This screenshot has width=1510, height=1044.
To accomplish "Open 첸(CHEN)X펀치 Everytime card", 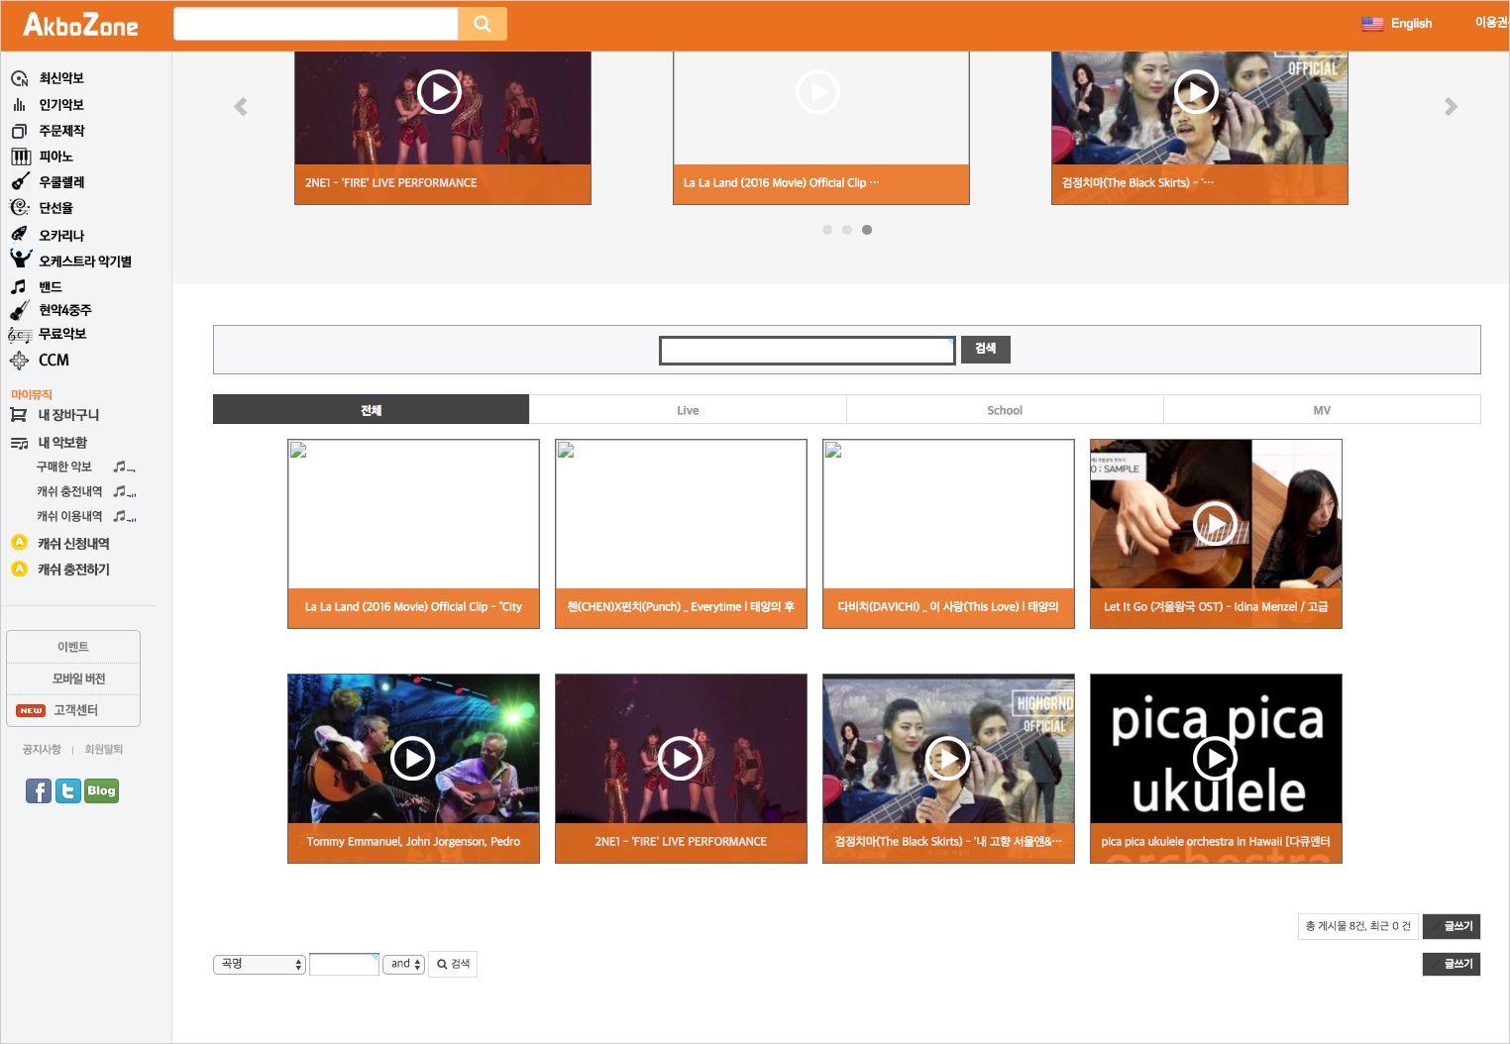I will pyautogui.click(x=681, y=534).
